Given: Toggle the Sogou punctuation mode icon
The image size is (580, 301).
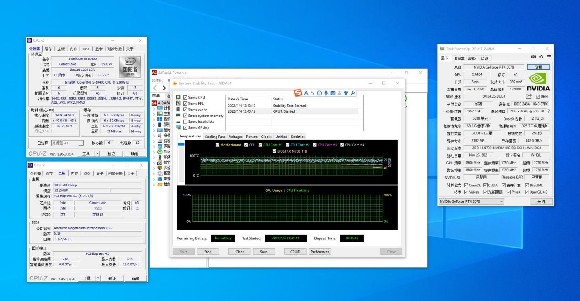Looking at the screenshot, I should [313, 93].
